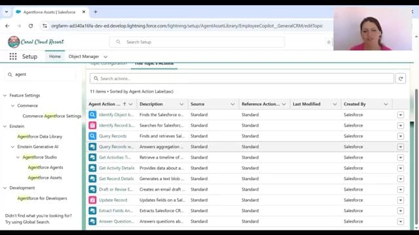
Task: Open the Object Manager tab dropdown
Action: [105, 57]
